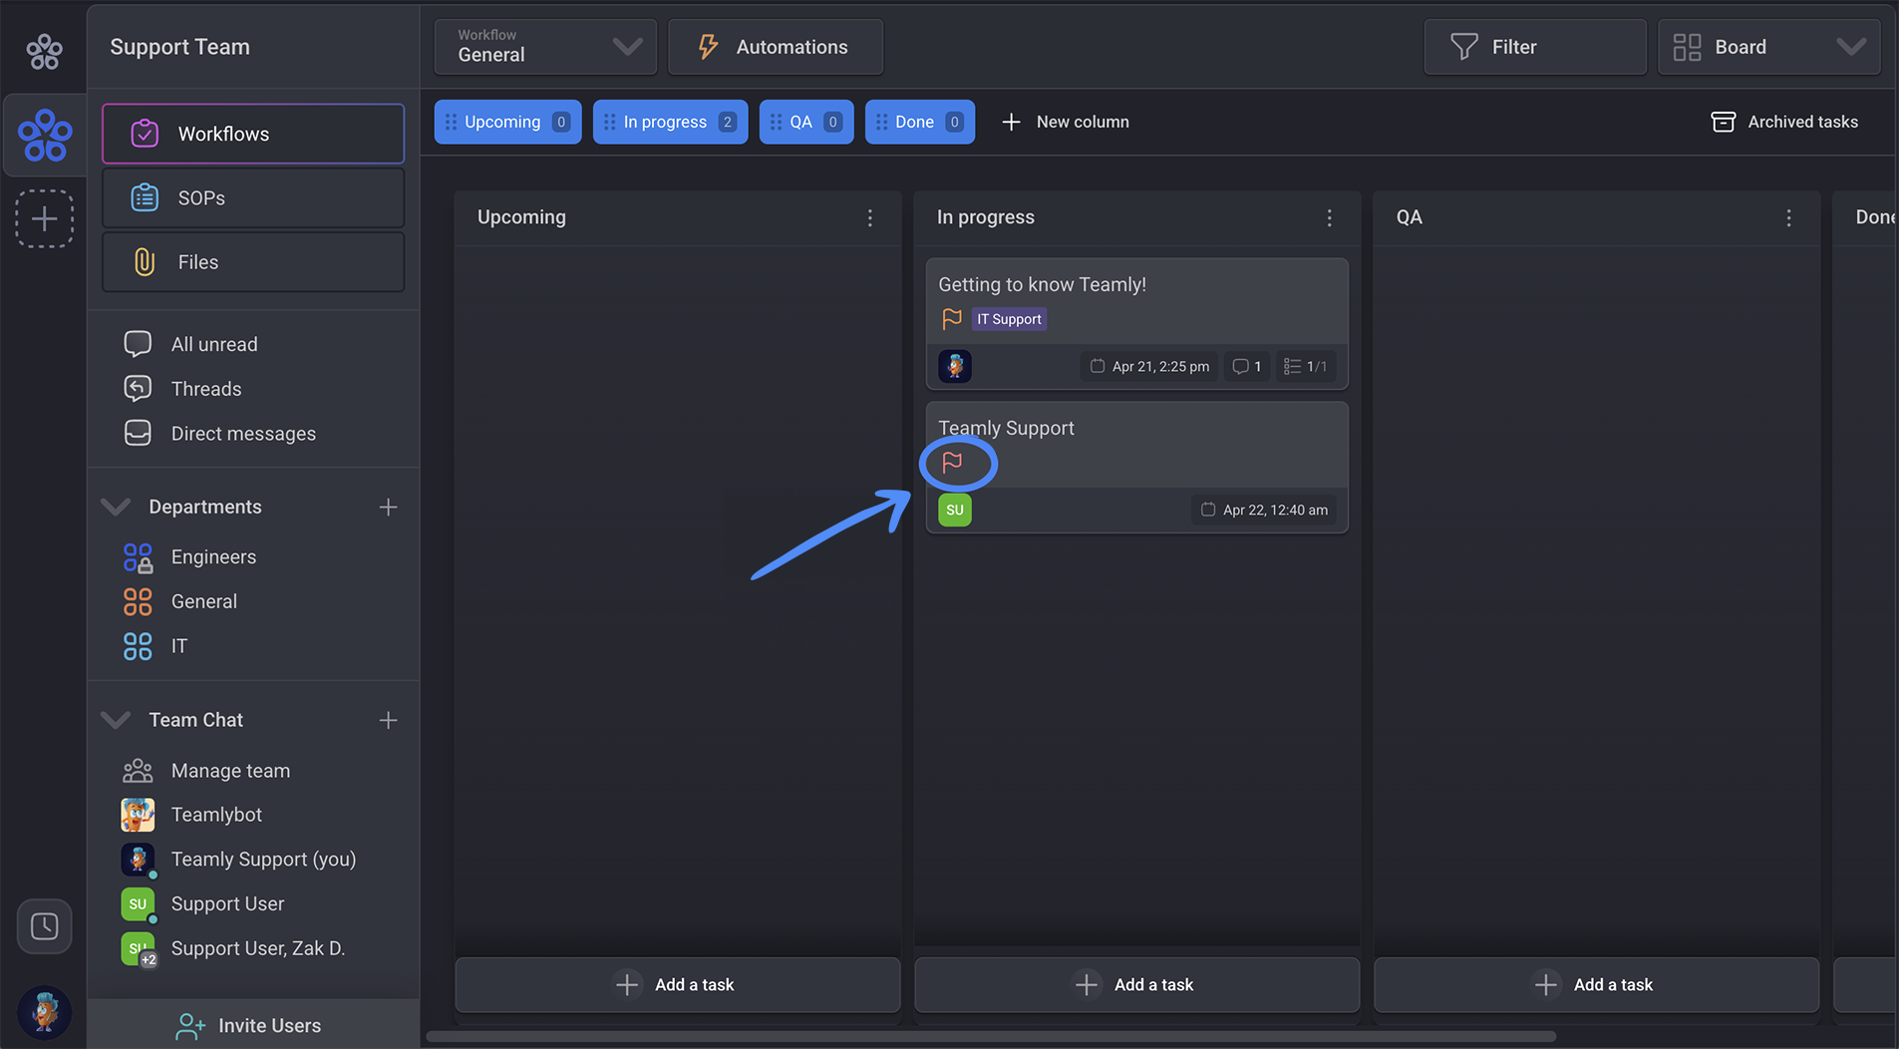This screenshot has width=1899, height=1049.
Task: Open Files section
Action: click(x=253, y=262)
